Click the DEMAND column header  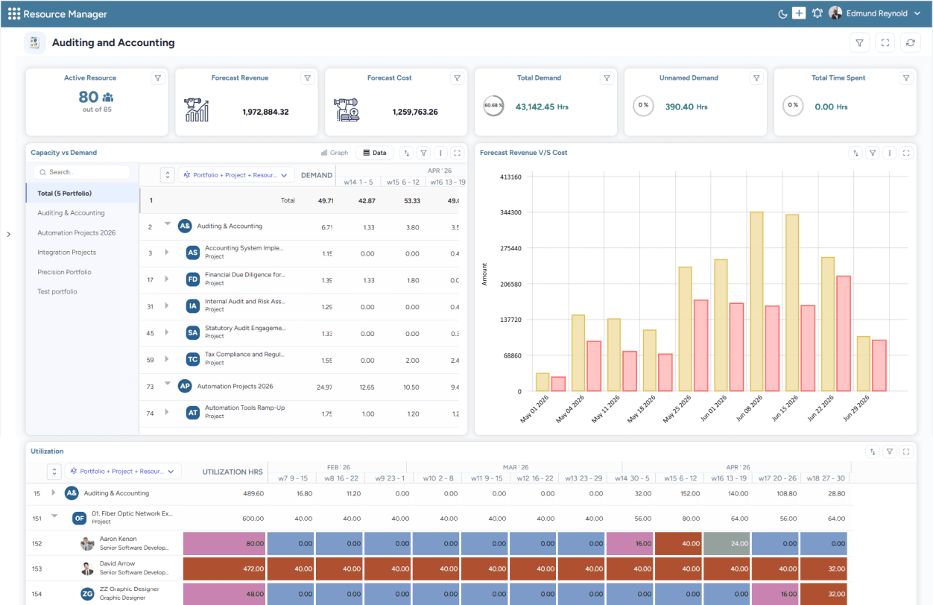click(317, 175)
